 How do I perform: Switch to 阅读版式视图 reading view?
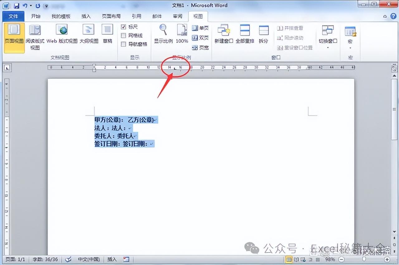click(35, 38)
